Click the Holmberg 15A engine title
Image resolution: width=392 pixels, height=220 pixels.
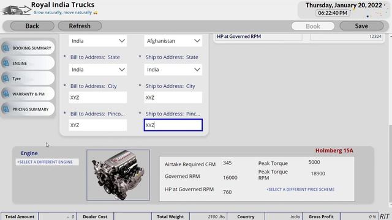click(334, 151)
